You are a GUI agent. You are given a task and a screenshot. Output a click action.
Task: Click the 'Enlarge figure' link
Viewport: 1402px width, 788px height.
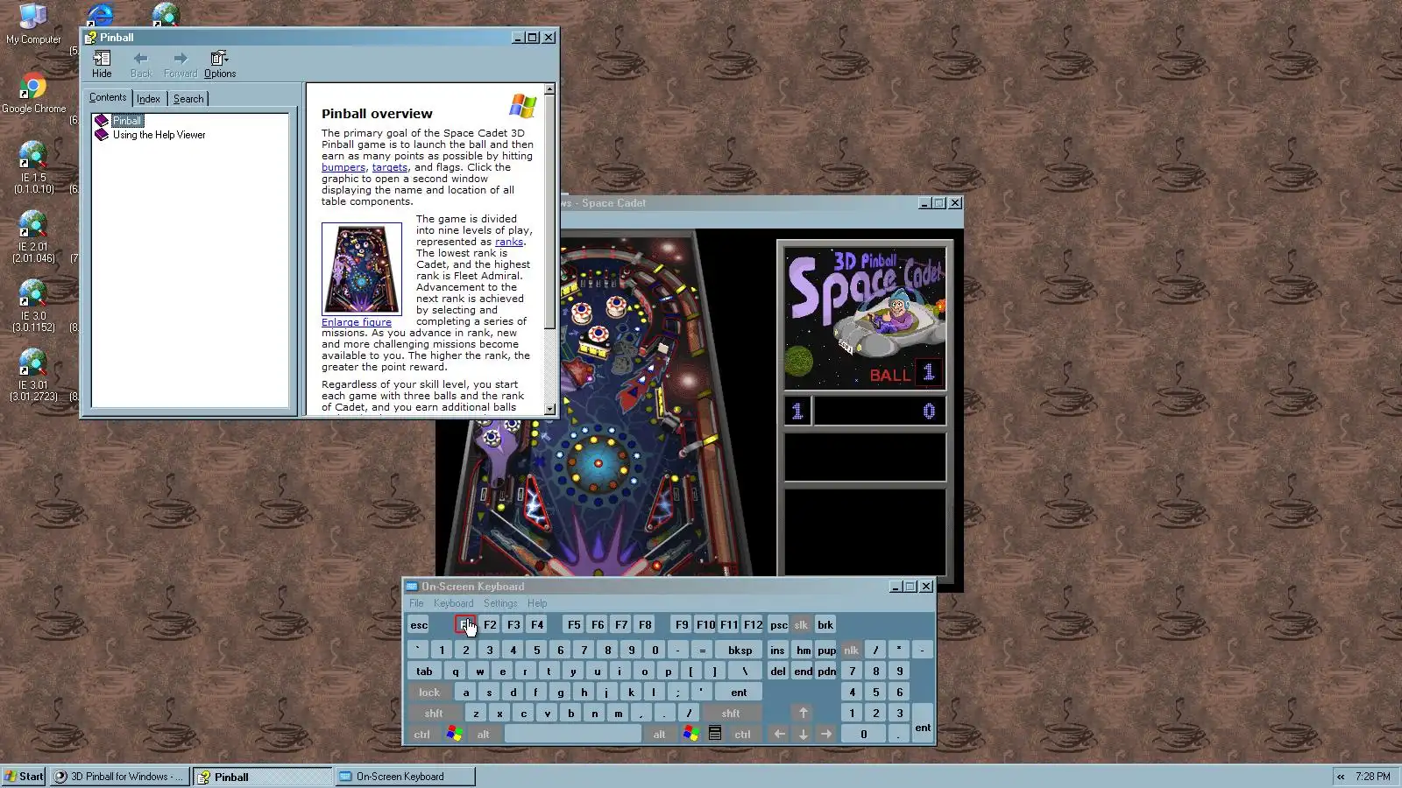(357, 322)
